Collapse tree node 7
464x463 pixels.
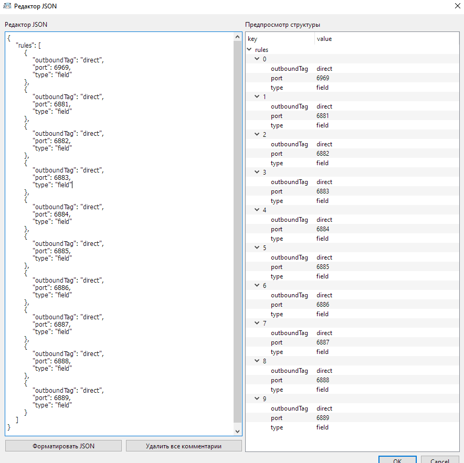[x=257, y=323]
